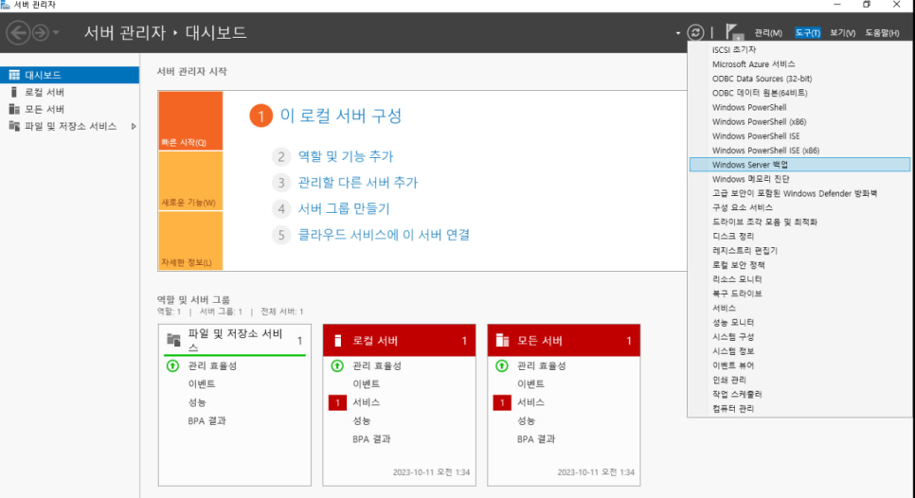Click the forward navigation arrow icon
Screen dimensions: 915x498
point(41,33)
